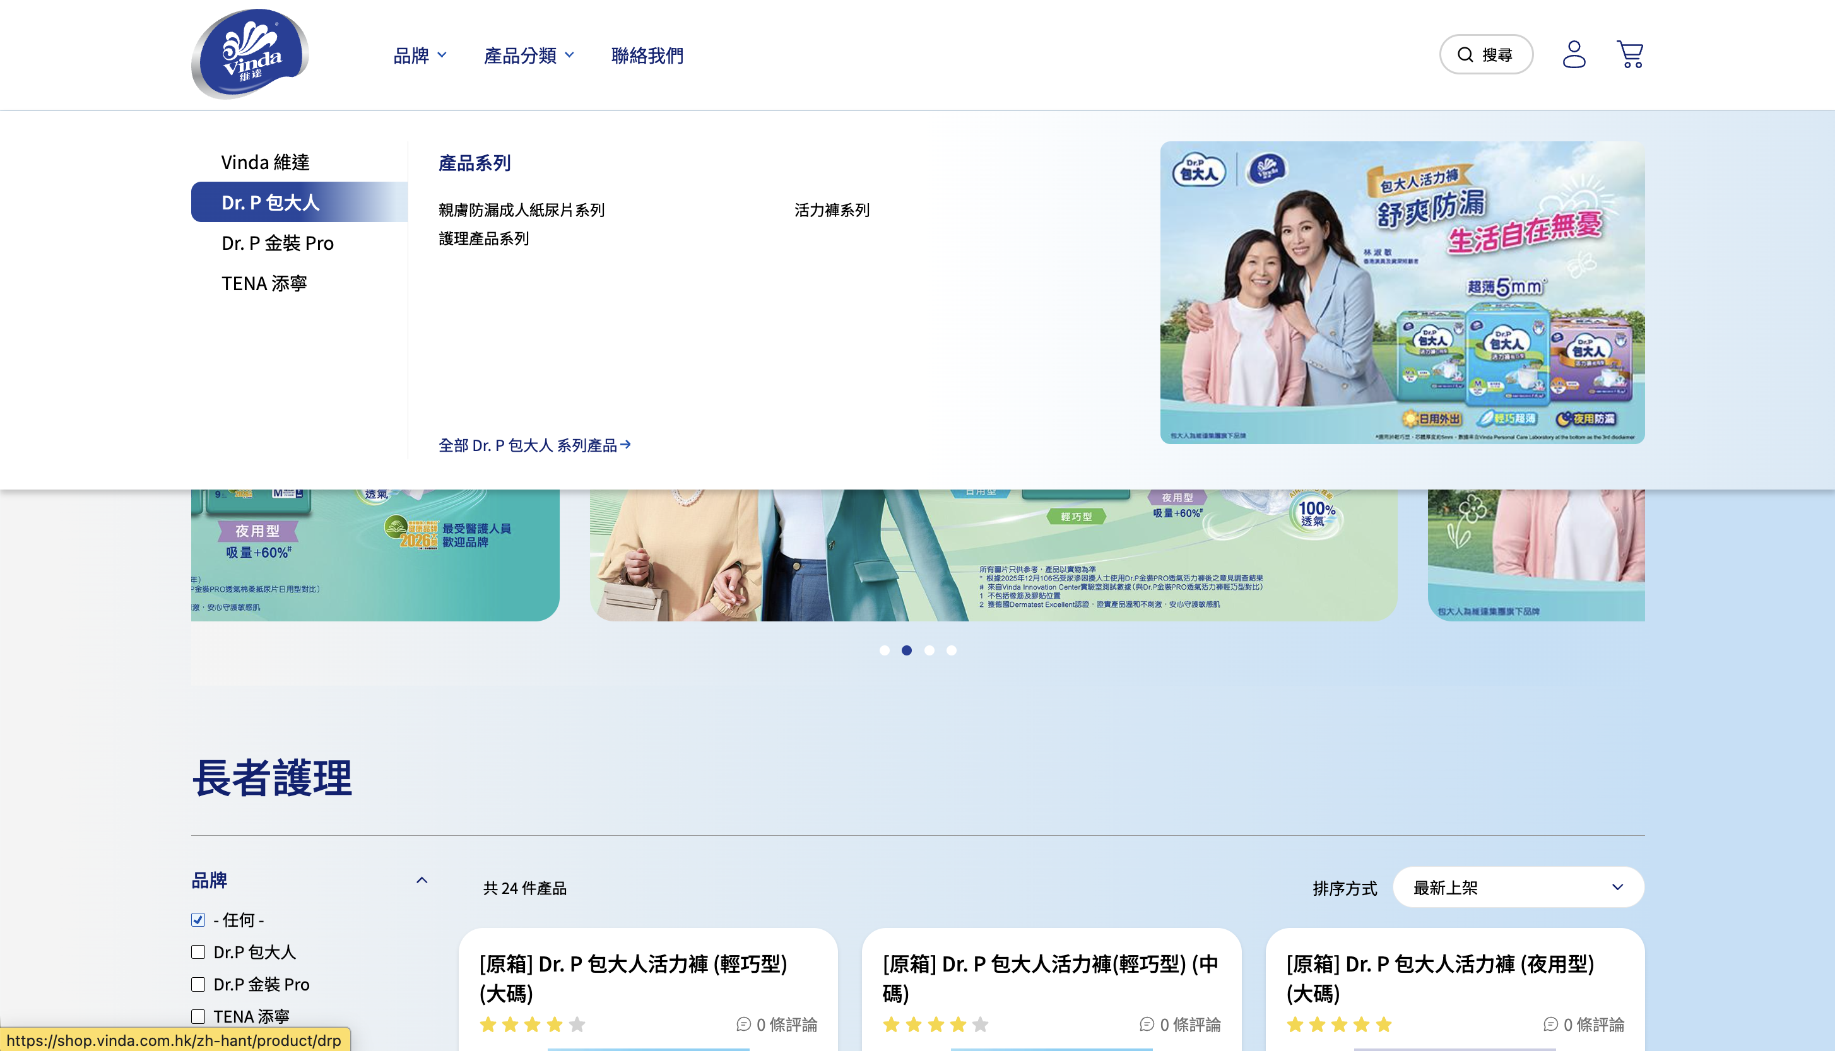The image size is (1835, 1051).
Task: Click the Vinda logo in the header
Action: (x=250, y=54)
